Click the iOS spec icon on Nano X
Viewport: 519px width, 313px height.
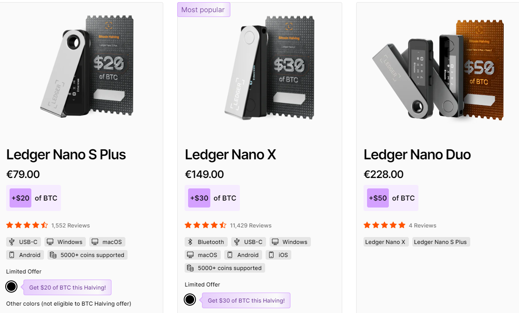click(x=271, y=255)
